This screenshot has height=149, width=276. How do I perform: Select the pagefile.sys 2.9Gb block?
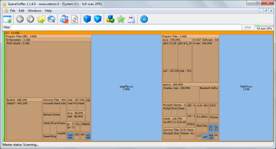click(126, 87)
